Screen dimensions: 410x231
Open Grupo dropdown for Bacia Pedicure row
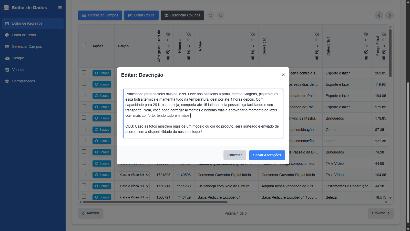coord(134,197)
